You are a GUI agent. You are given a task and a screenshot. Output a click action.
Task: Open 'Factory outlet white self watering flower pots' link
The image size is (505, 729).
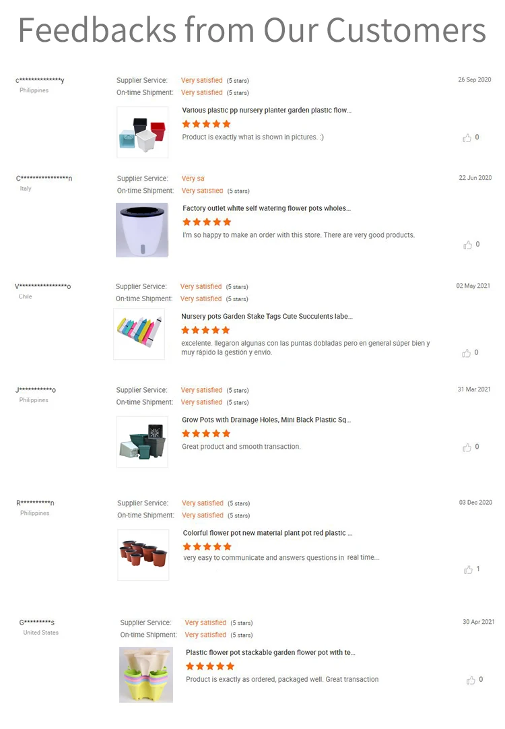tap(267, 208)
